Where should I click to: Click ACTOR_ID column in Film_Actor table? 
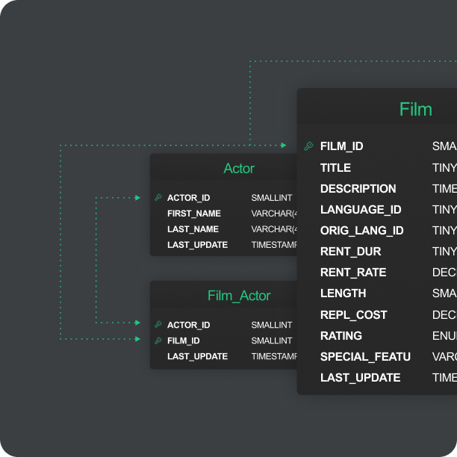[x=189, y=325]
